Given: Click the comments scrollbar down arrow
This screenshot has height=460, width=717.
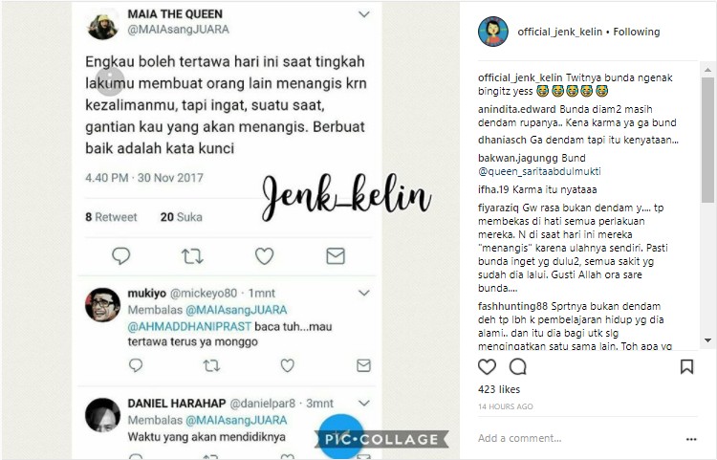Looking at the screenshot, I should click(x=707, y=340).
